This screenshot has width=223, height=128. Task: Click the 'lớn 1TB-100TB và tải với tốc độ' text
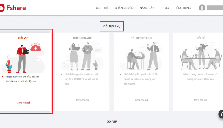tap(82, 79)
